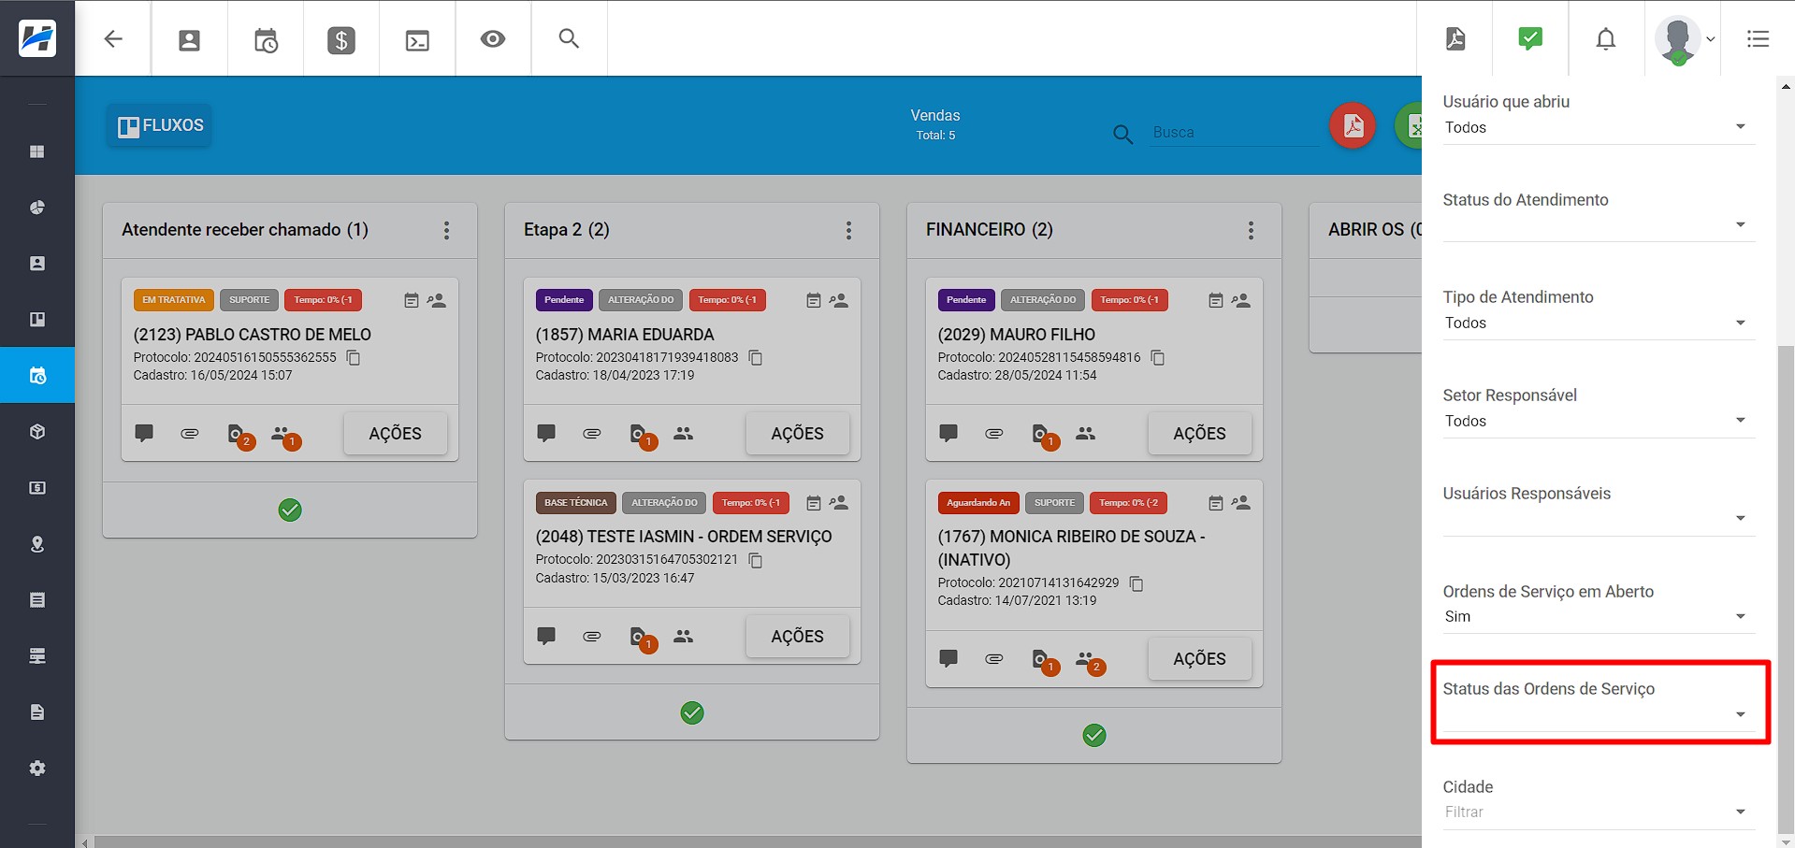Open dashboard grid icon in left sidebar

pyautogui.click(x=37, y=151)
